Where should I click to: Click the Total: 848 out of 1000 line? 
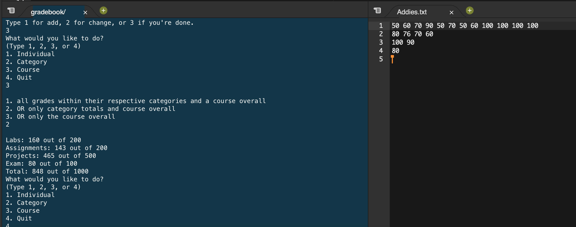(47, 171)
